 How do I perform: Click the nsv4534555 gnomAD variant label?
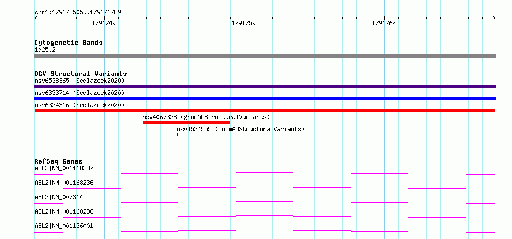pos(240,129)
